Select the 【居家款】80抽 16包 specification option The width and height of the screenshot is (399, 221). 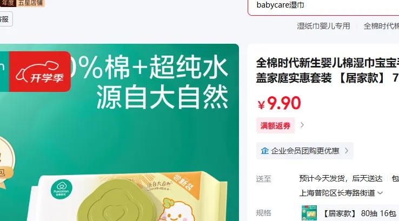349,213
